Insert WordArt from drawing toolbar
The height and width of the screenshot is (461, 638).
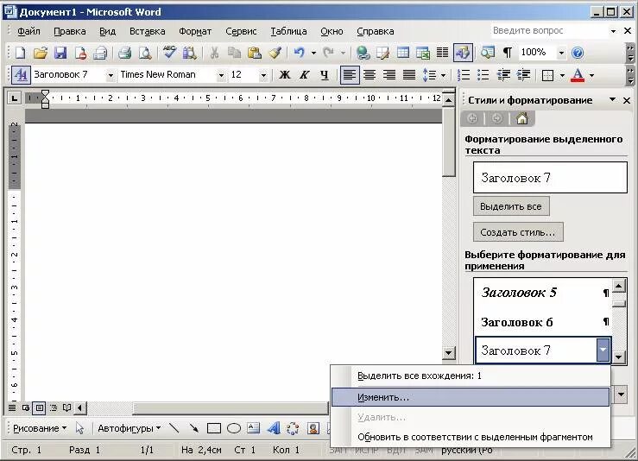tap(274, 428)
